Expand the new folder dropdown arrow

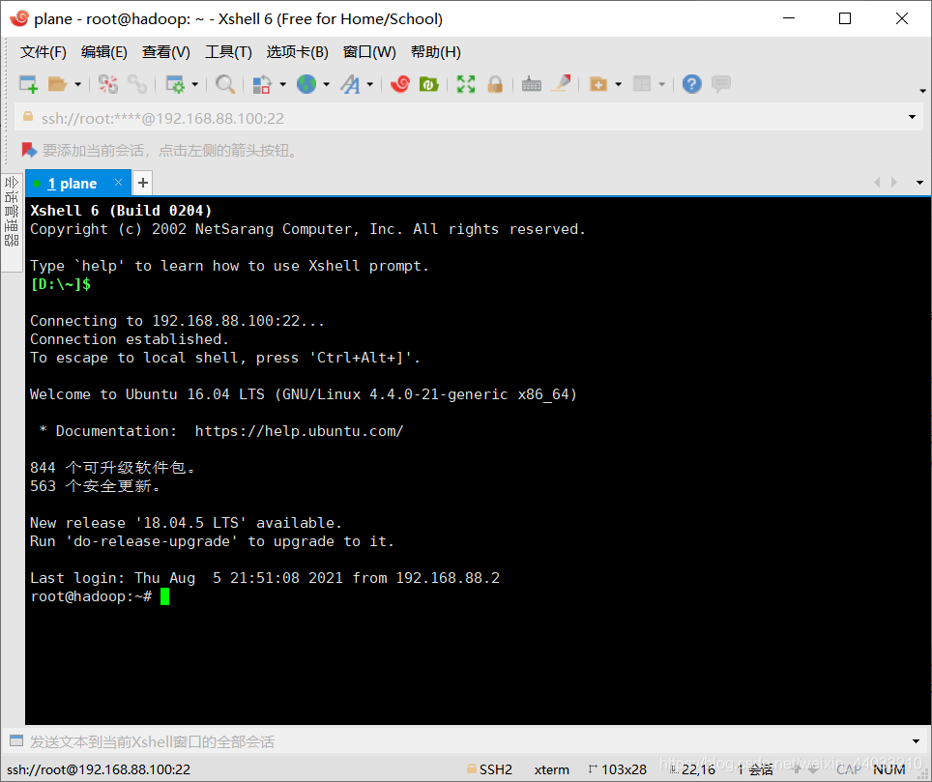pyautogui.click(x=618, y=84)
